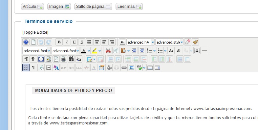Toggle subscript formatting
The height and width of the screenshot is (130, 258).
click(x=171, y=50)
